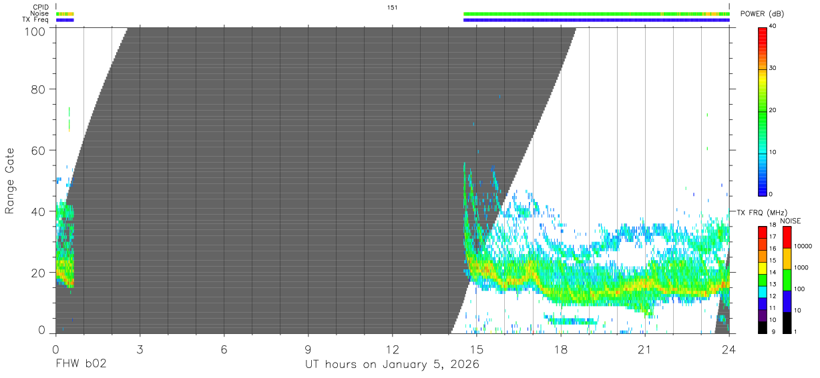Click the red top swatch in NOISE legend
Viewport: 820px width, 378px height.
click(787, 237)
